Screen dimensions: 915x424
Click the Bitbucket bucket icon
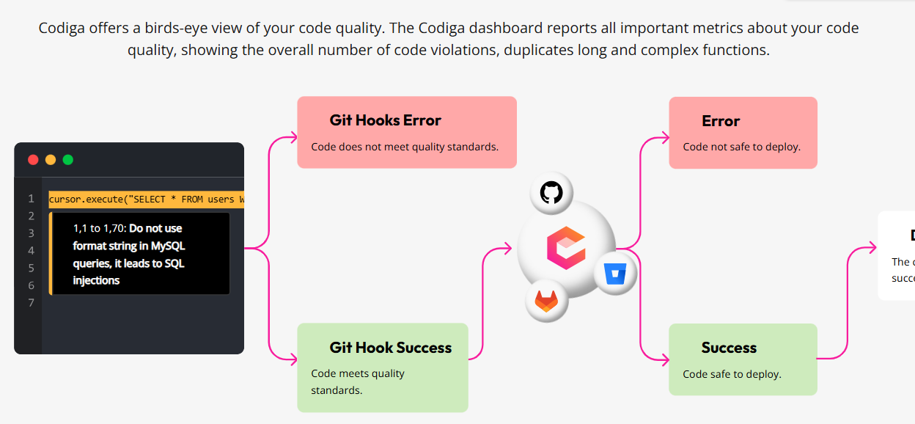614,274
